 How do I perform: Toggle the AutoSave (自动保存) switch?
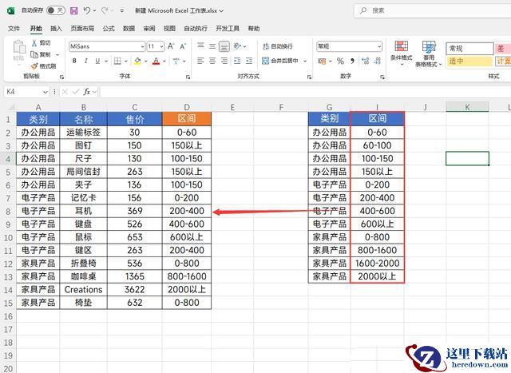[x=55, y=10]
